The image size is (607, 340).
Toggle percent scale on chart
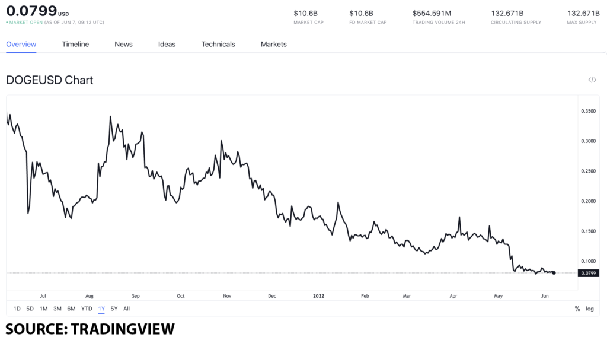click(577, 309)
